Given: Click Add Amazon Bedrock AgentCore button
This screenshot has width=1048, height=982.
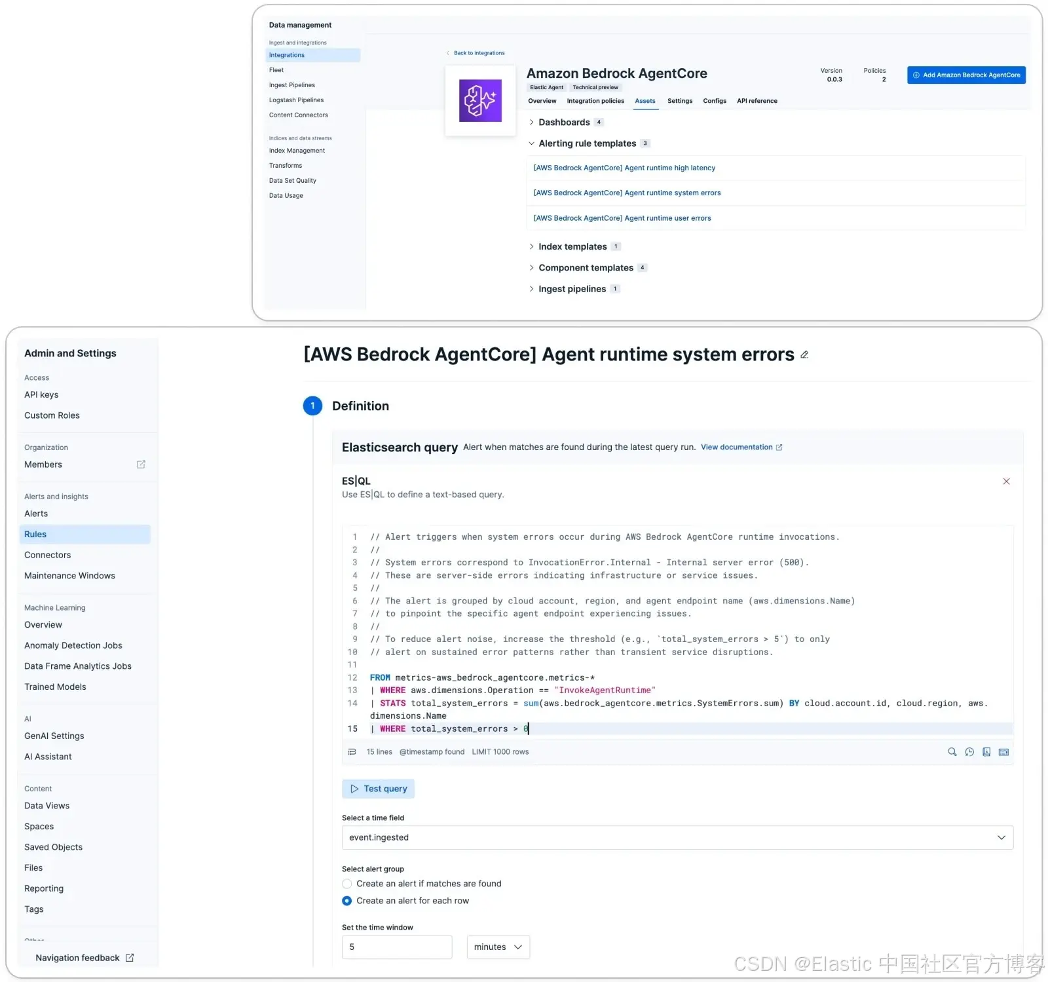Looking at the screenshot, I should (x=966, y=75).
